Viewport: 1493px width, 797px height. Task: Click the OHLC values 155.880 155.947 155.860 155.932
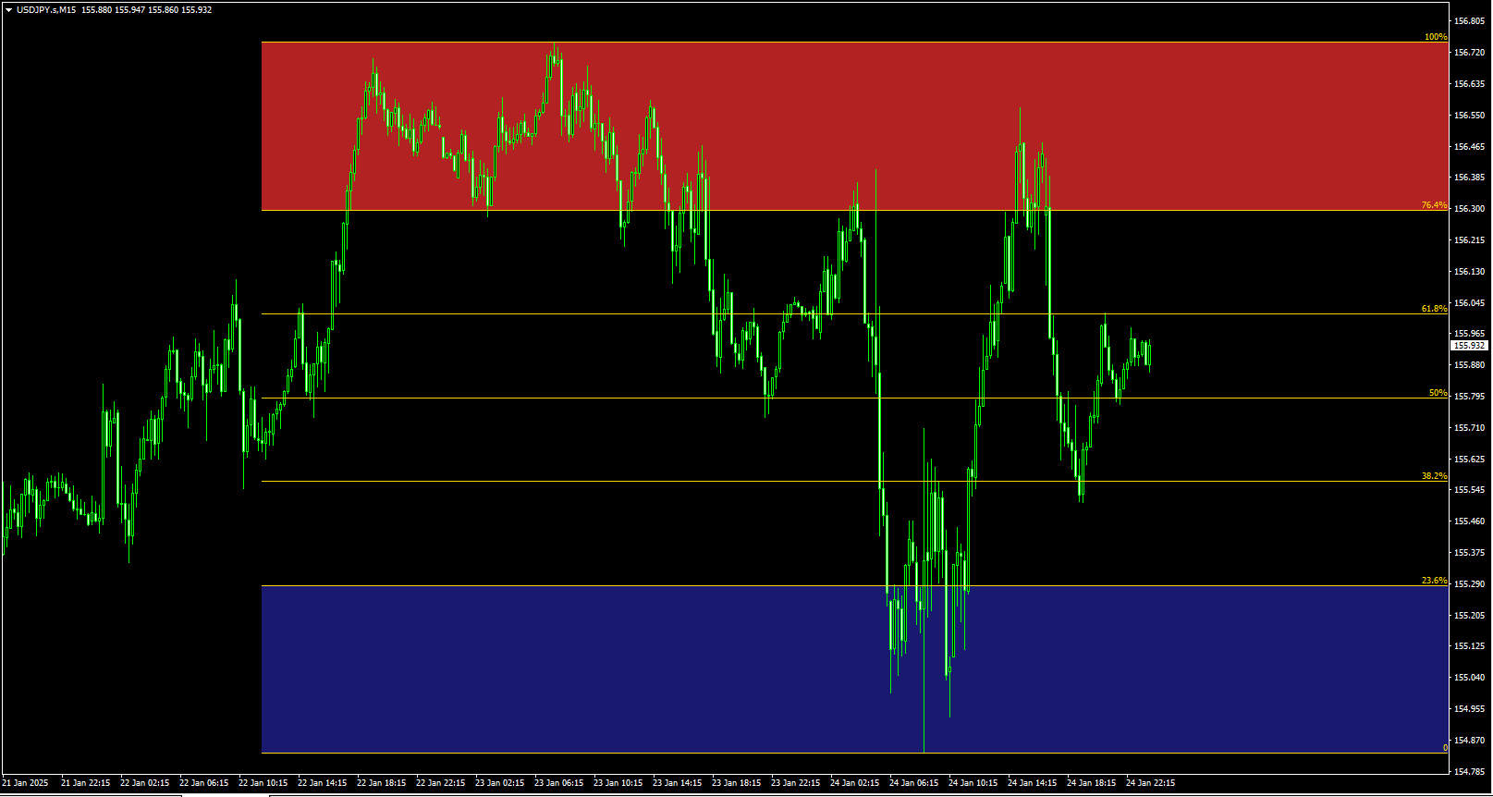[146, 9]
